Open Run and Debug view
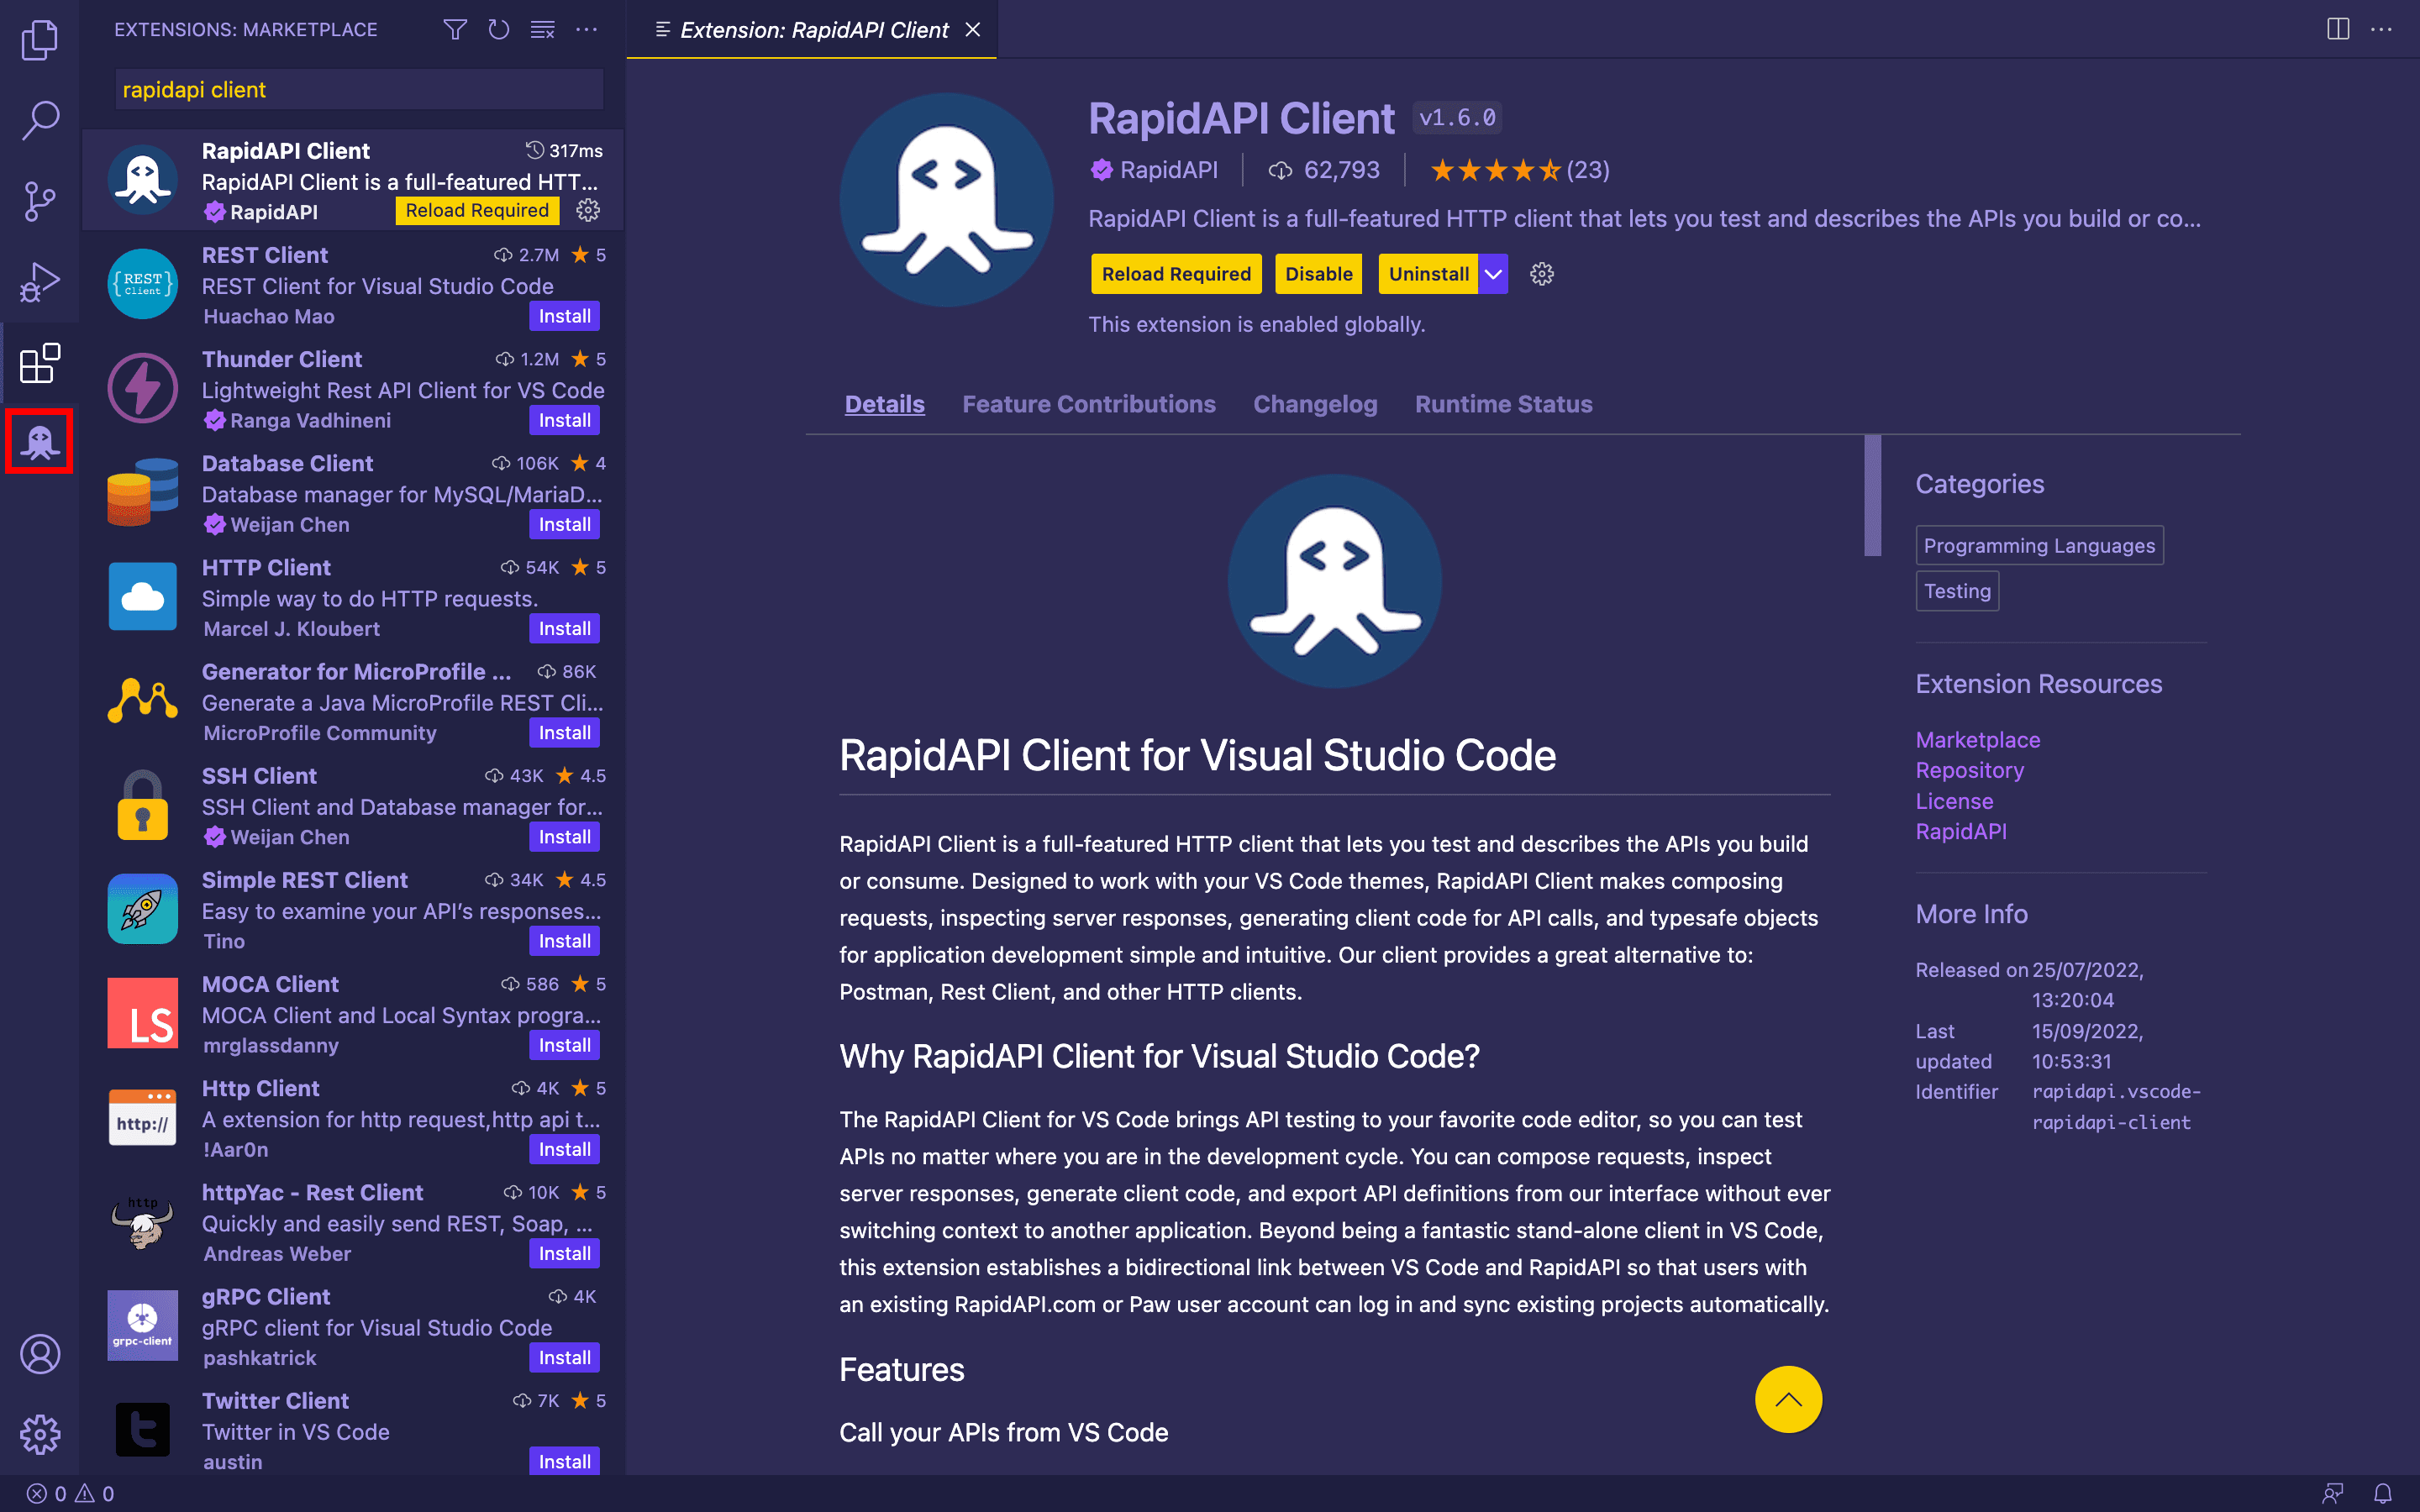This screenshot has height=1512, width=2420. coord(40,282)
